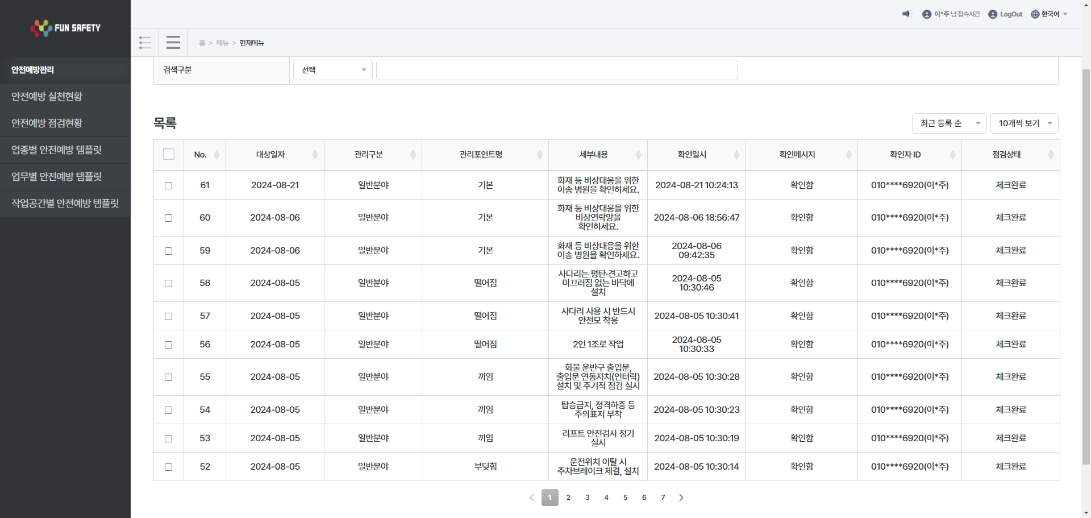The image size is (1091, 518).
Task: Sort by 대상일자 column arrows
Action: (315, 155)
